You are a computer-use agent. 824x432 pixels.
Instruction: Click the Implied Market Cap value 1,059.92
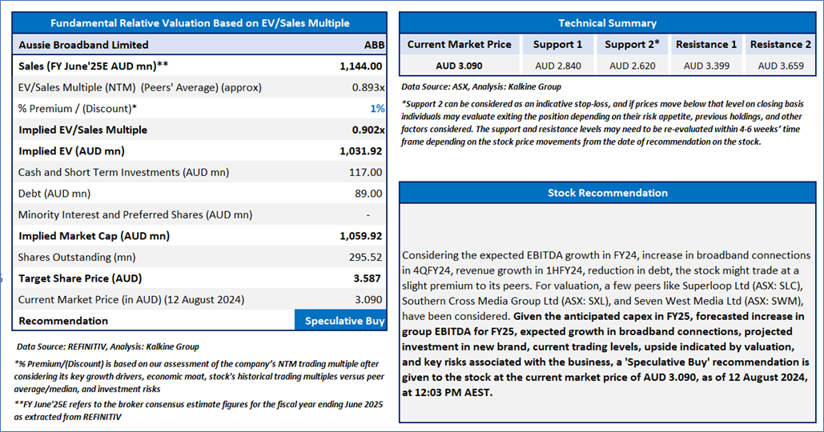360,236
